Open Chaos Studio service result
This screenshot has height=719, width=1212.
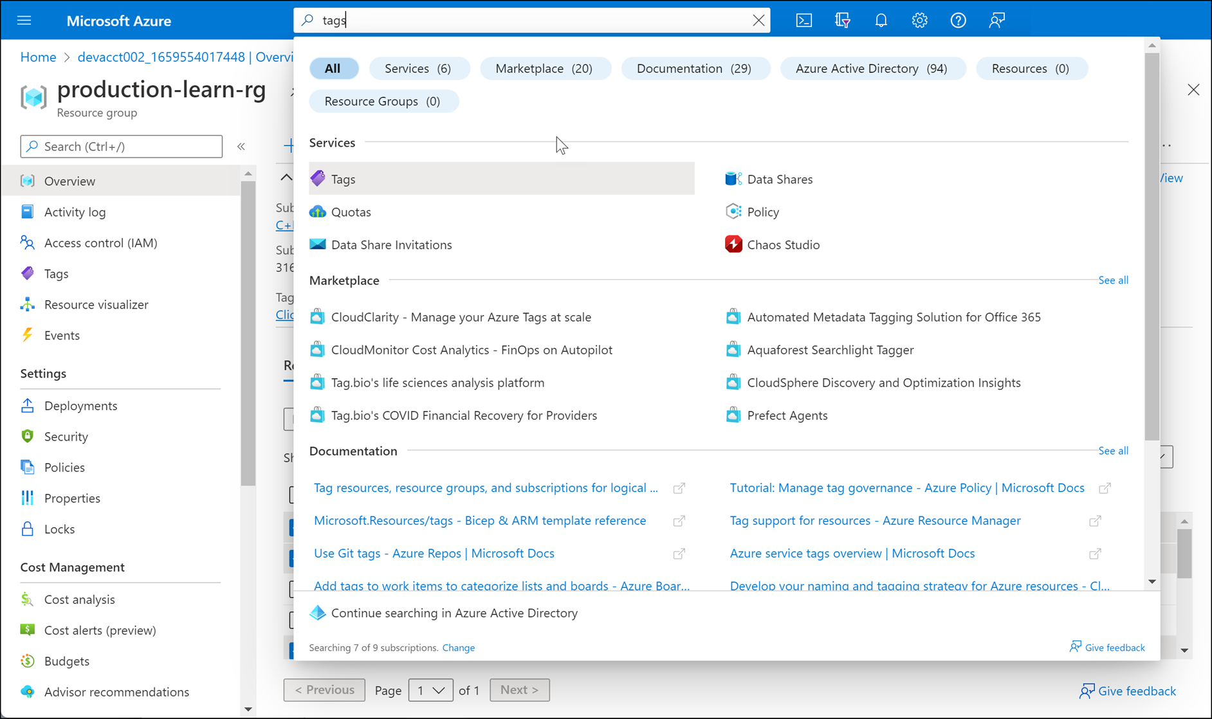(772, 244)
